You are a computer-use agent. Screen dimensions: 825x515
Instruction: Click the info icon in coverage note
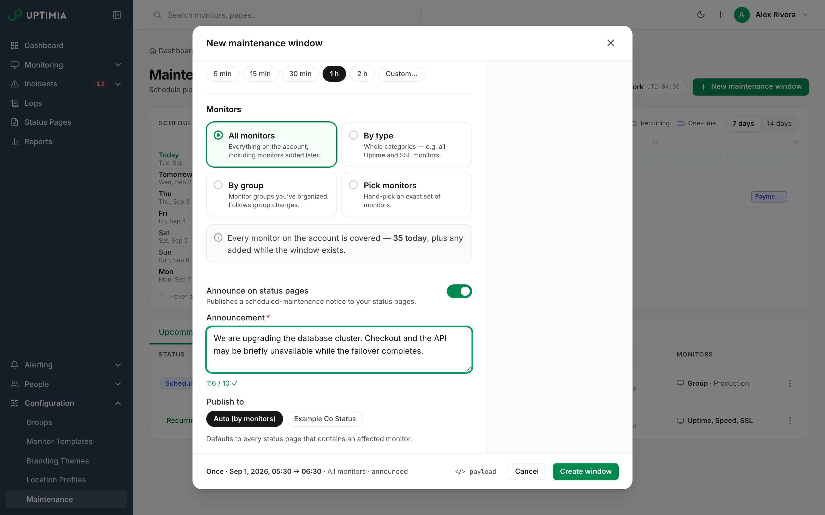click(218, 238)
